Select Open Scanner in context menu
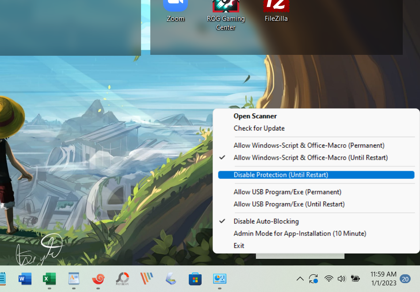The width and height of the screenshot is (420, 292). click(x=317, y=116)
